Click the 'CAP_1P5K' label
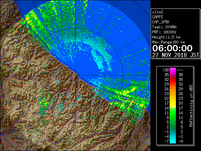The width and height of the screenshot is (201, 151). pyautogui.click(x=161, y=22)
